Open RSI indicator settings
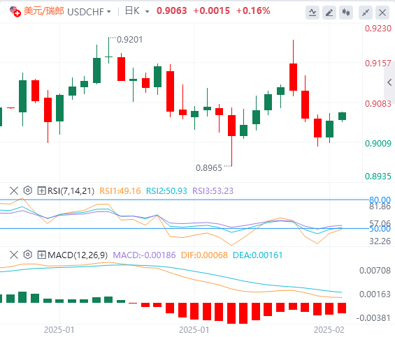Image resolution: width=395 pixels, height=337 pixels. click(x=28, y=190)
